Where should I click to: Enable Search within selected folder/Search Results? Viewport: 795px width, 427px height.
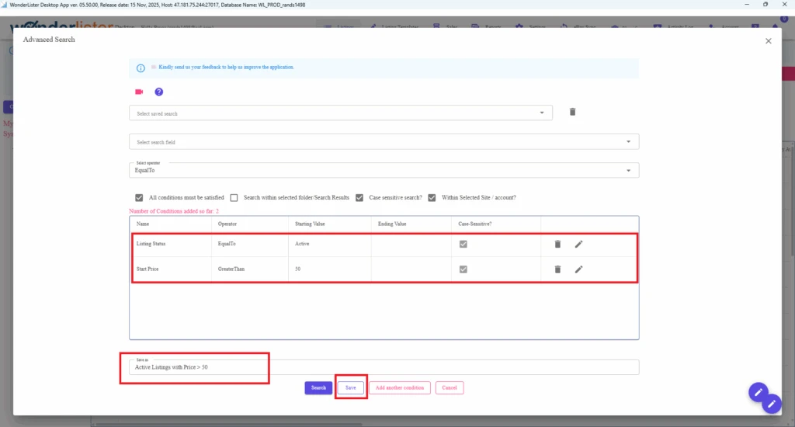pyautogui.click(x=234, y=197)
